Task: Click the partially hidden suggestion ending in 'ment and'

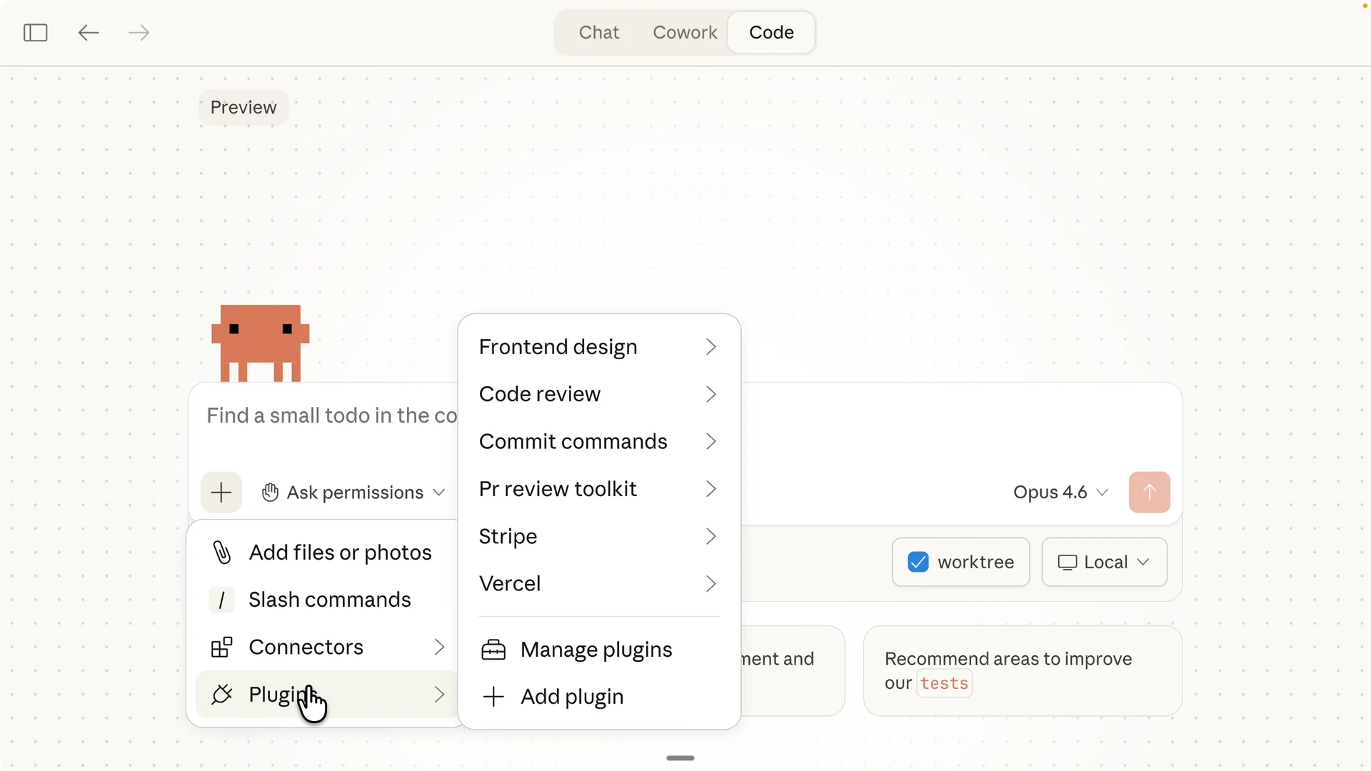Action: point(793,671)
